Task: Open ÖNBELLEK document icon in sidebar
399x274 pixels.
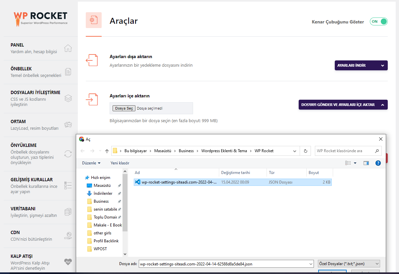Action: (68, 72)
